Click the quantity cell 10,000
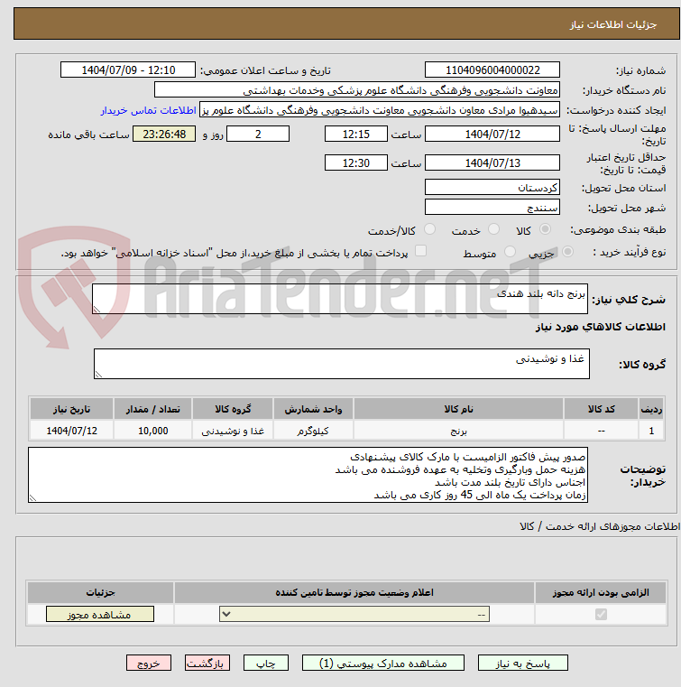 (152, 431)
